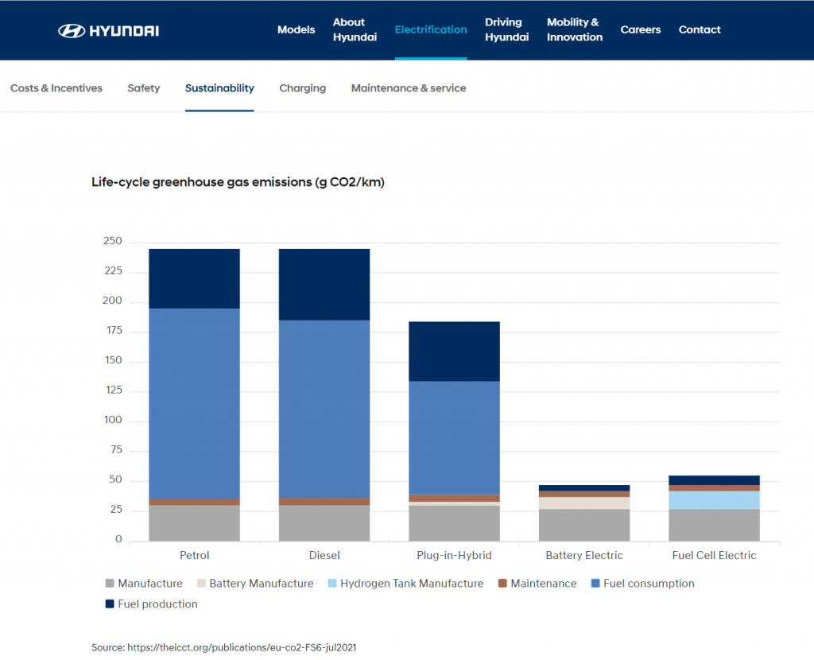Switch to the Safety tab
Image resolution: width=814 pixels, height=660 pixels.
tap(143, 88)
